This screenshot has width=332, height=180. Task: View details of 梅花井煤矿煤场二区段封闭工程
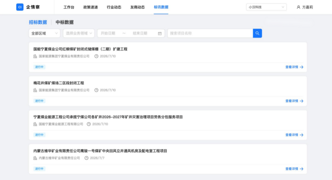pos(294,101)
